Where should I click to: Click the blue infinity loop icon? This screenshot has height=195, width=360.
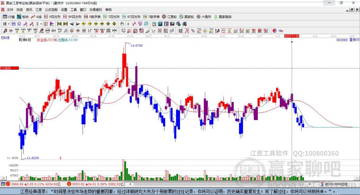281,31
